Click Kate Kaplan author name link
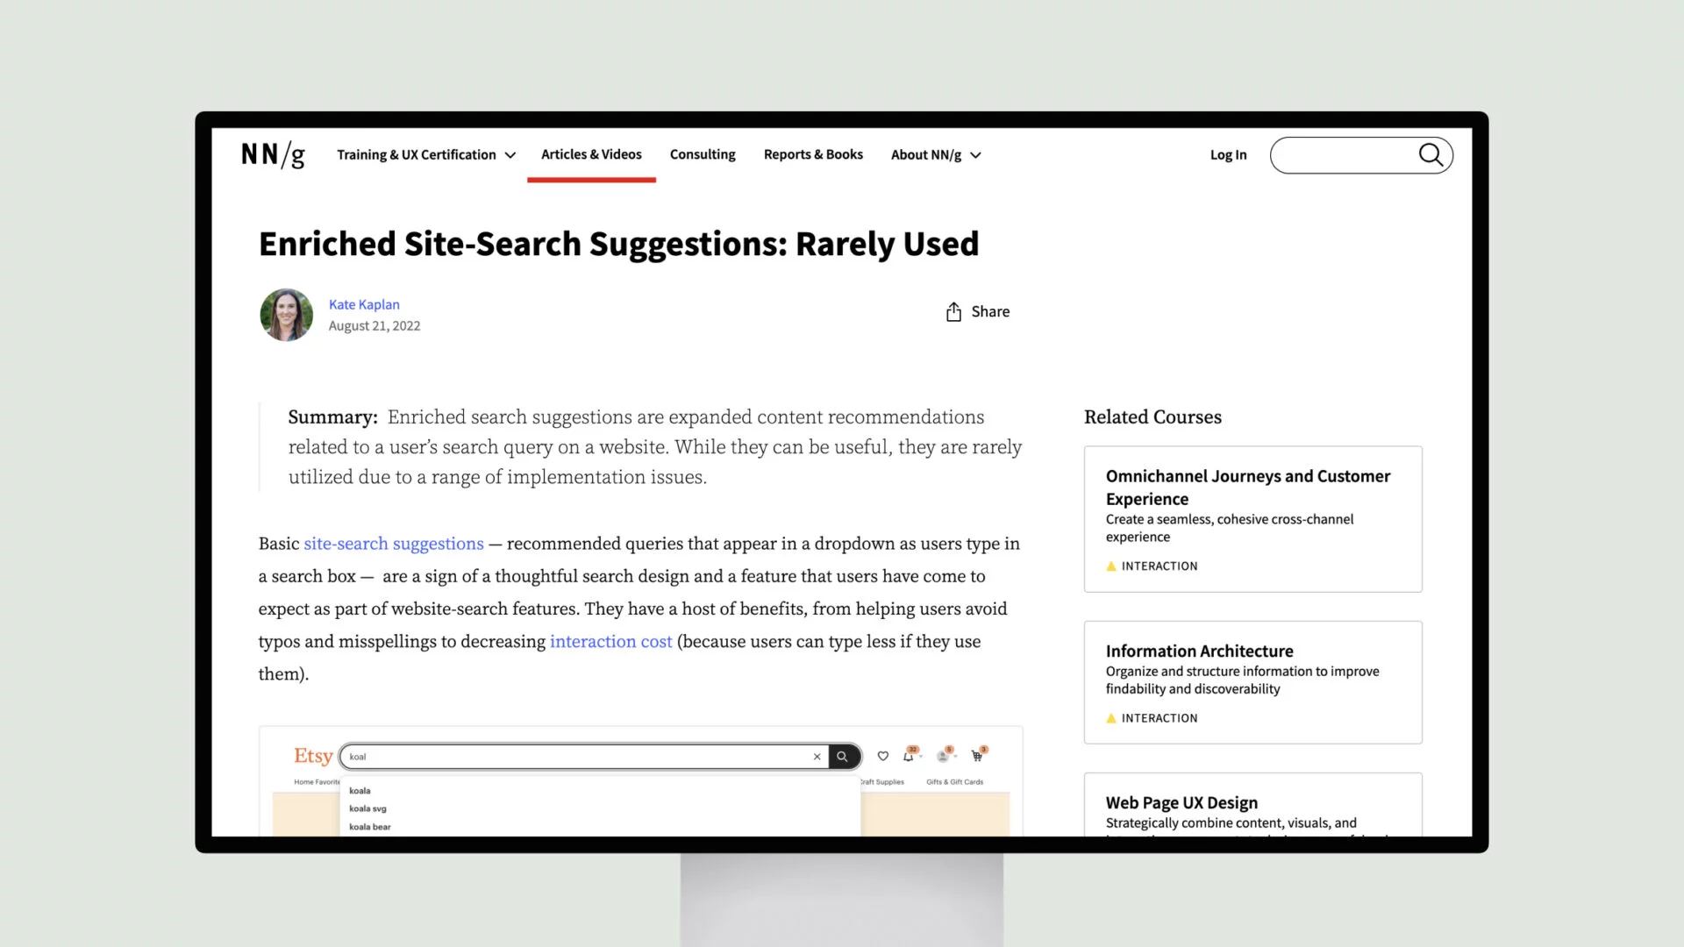 click(x=363, y=303)
